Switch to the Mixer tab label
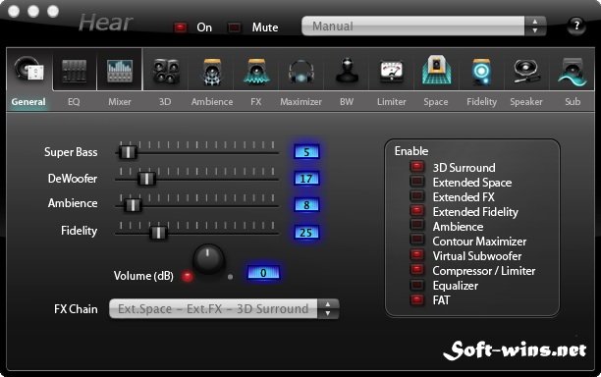Image resolution: width=601 pixels, height=377 pixels. (120, 102)
